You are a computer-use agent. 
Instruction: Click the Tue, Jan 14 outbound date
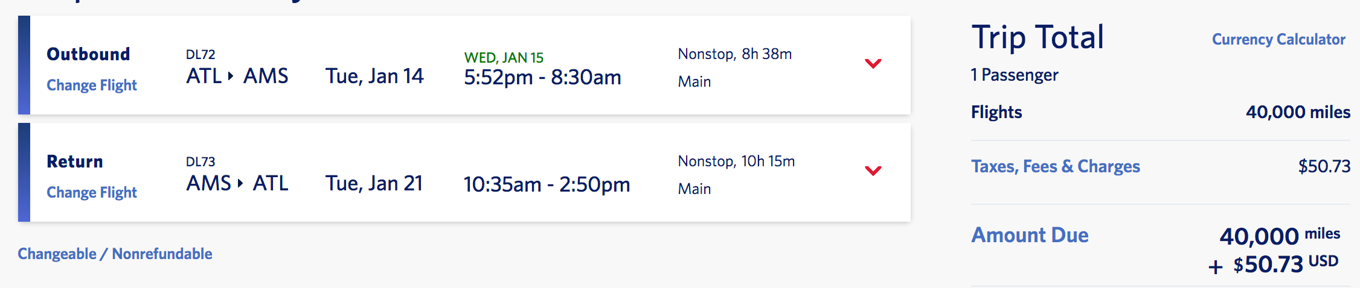[x=374, y=76]
